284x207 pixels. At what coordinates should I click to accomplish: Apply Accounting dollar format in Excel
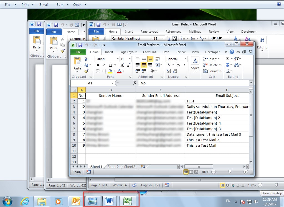pyautogui.click(x=169, y=65)
